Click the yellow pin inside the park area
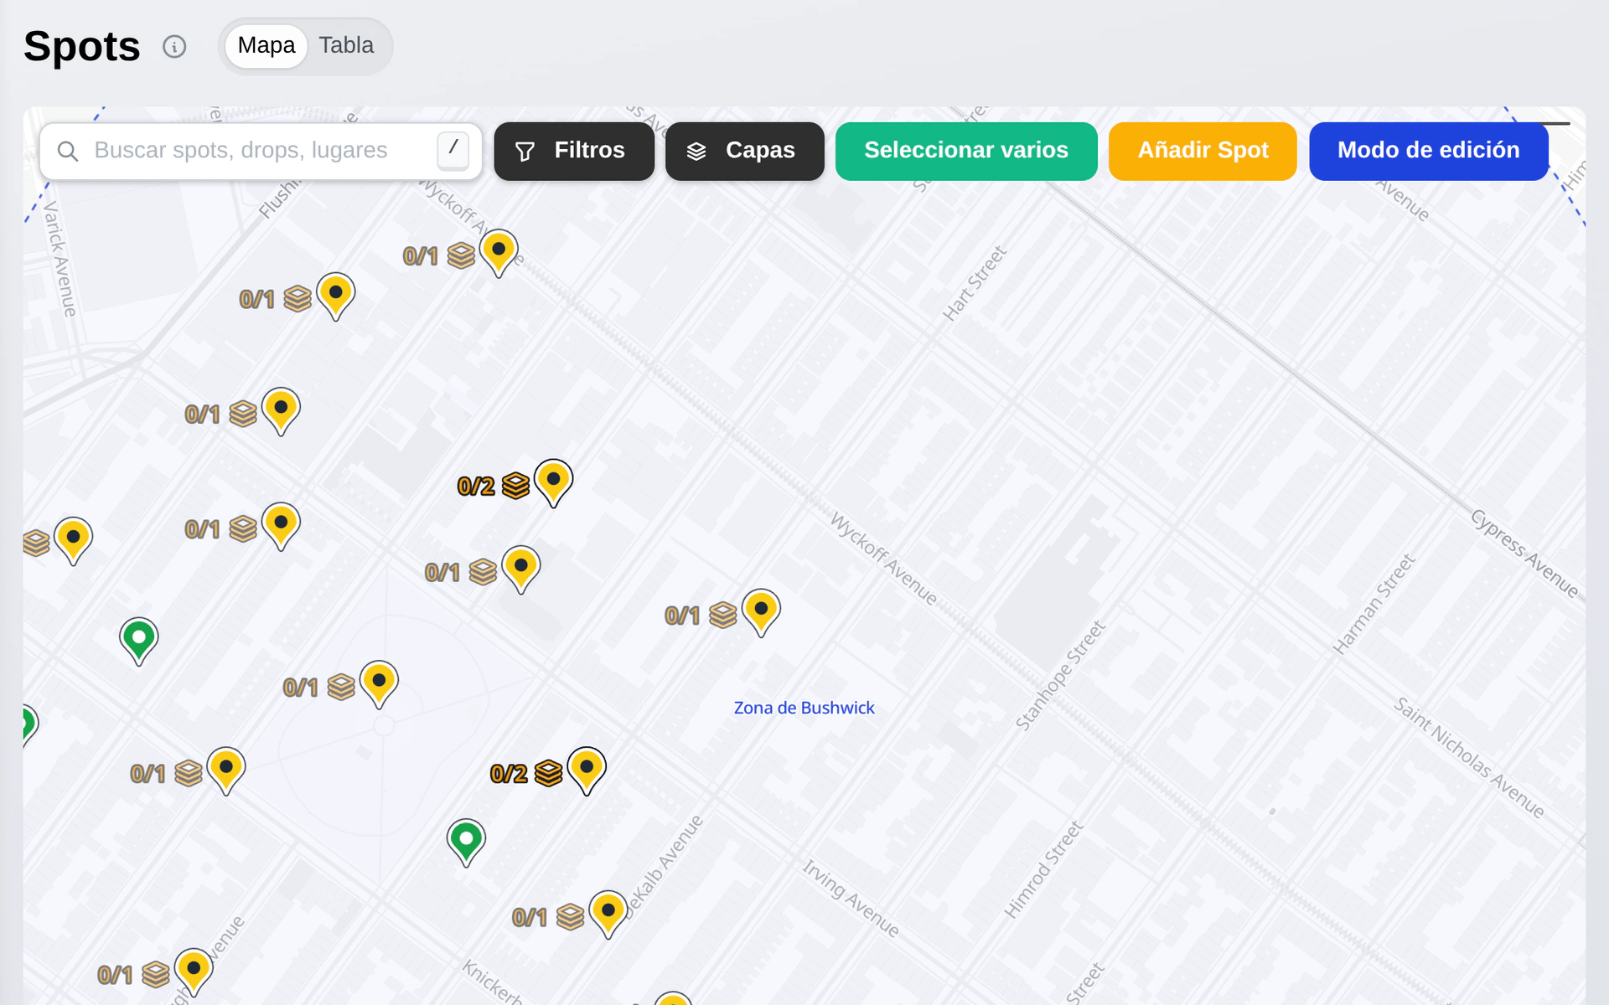1609x1005 pixels. [x=379, y=683]
